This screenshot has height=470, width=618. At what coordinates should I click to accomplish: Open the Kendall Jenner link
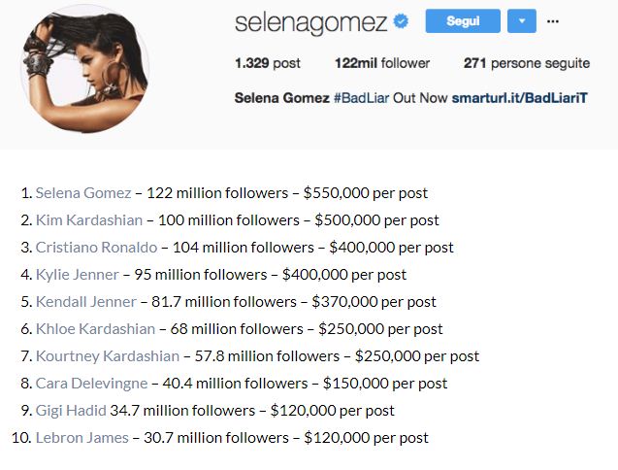(x=86, y=302)
